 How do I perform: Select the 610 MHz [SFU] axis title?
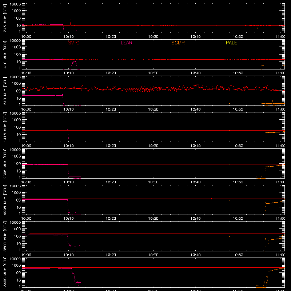point(5,91)
